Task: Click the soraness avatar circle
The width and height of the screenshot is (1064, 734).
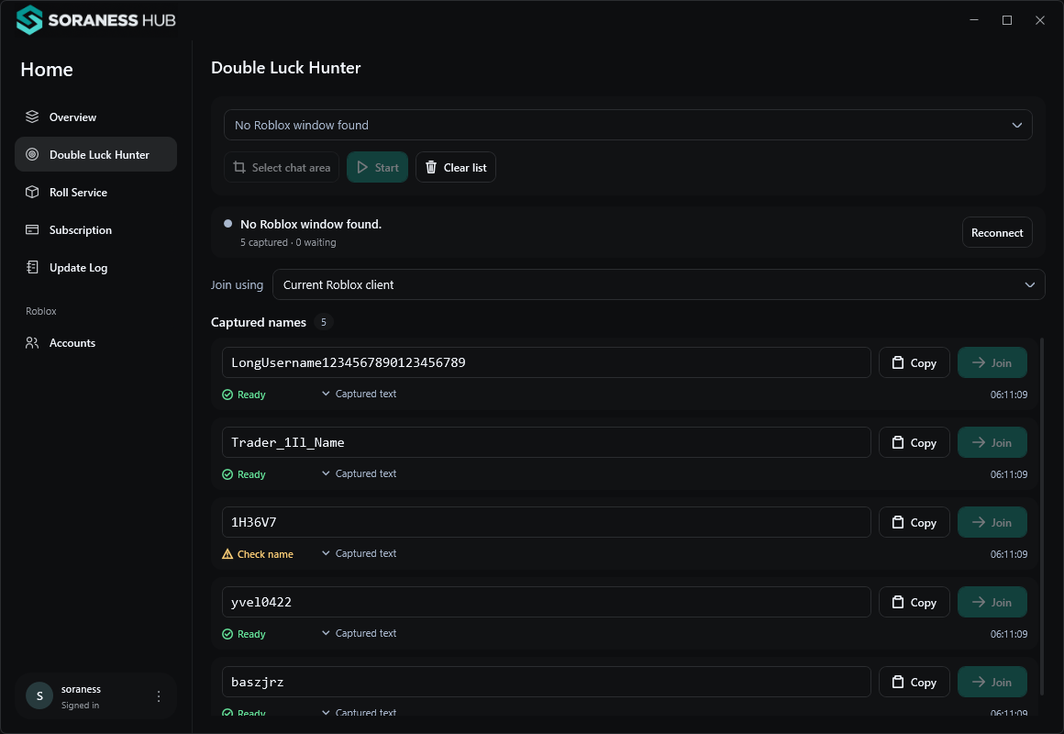Action: 39,696
